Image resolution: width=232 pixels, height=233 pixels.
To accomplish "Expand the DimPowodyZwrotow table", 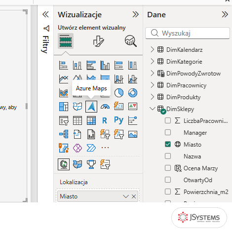I will click(x=153, y=73).
